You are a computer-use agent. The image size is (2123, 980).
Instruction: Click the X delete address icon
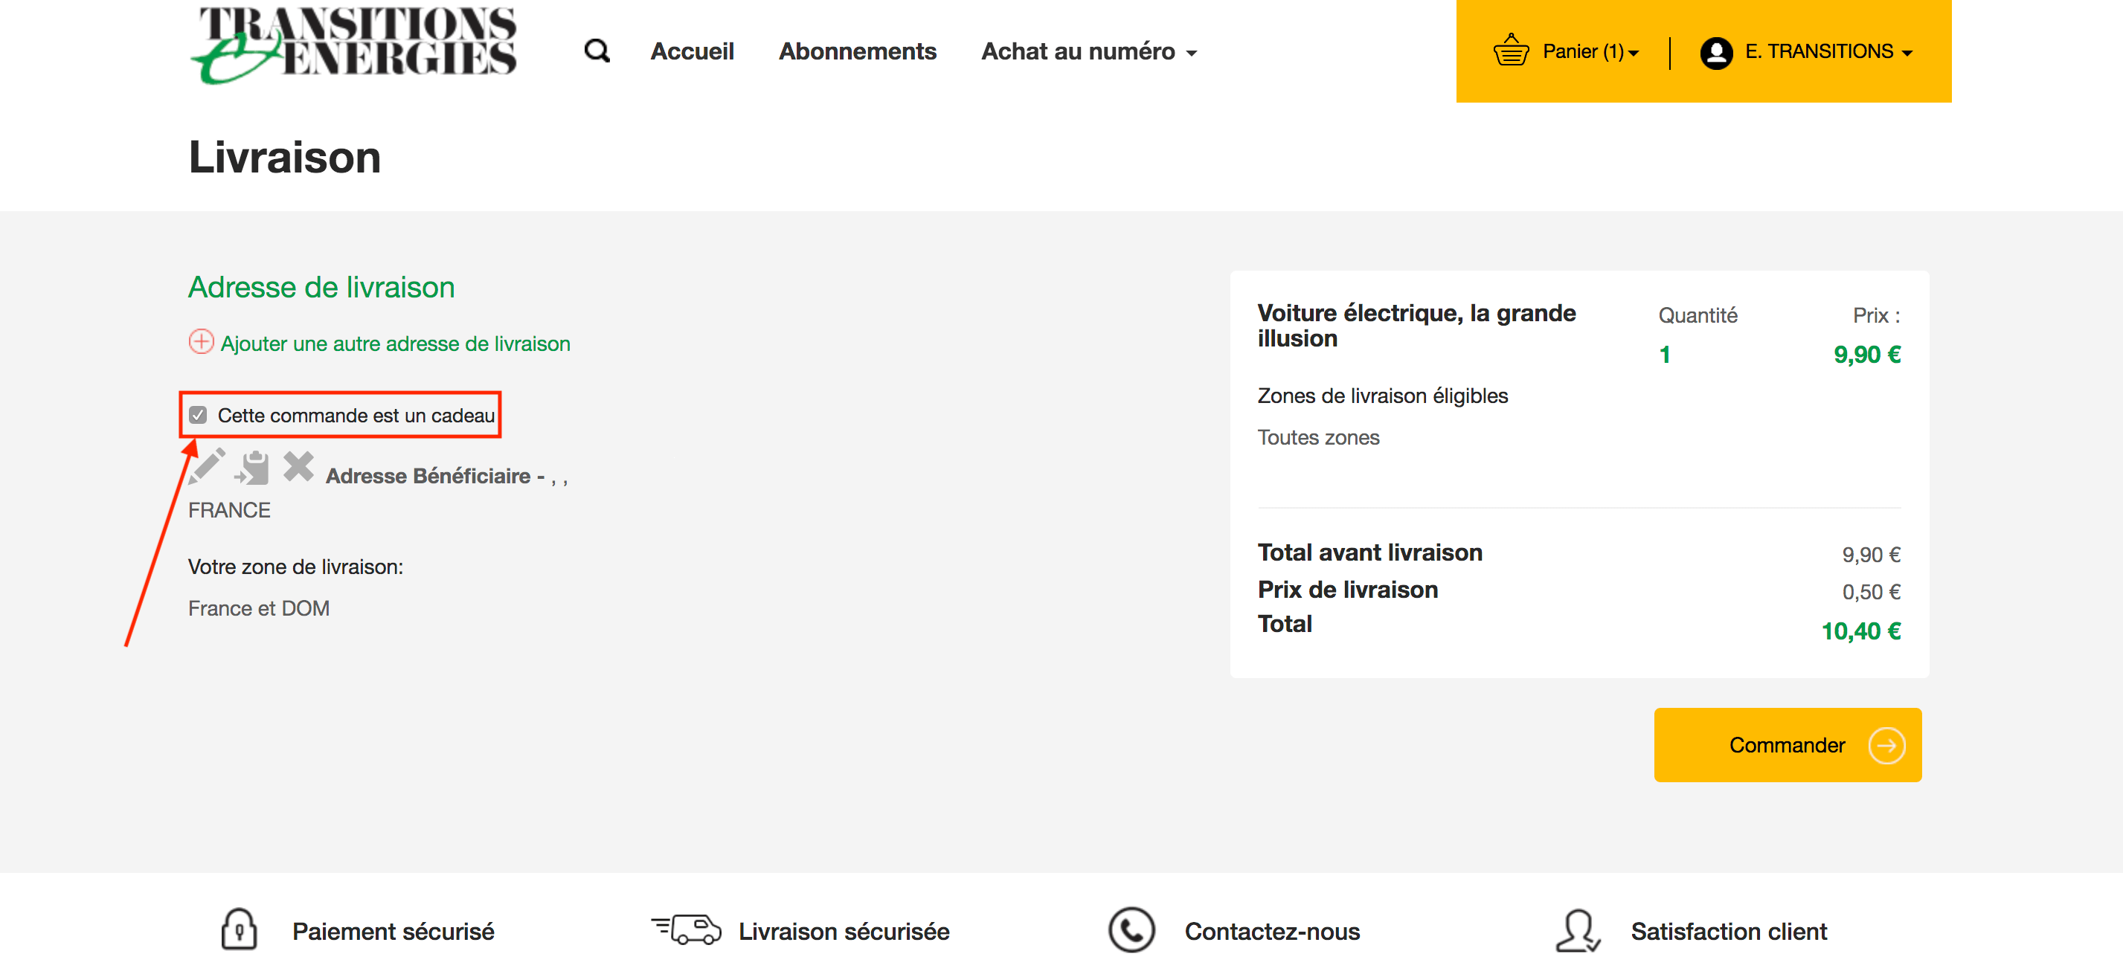click(x=298, y=466)
